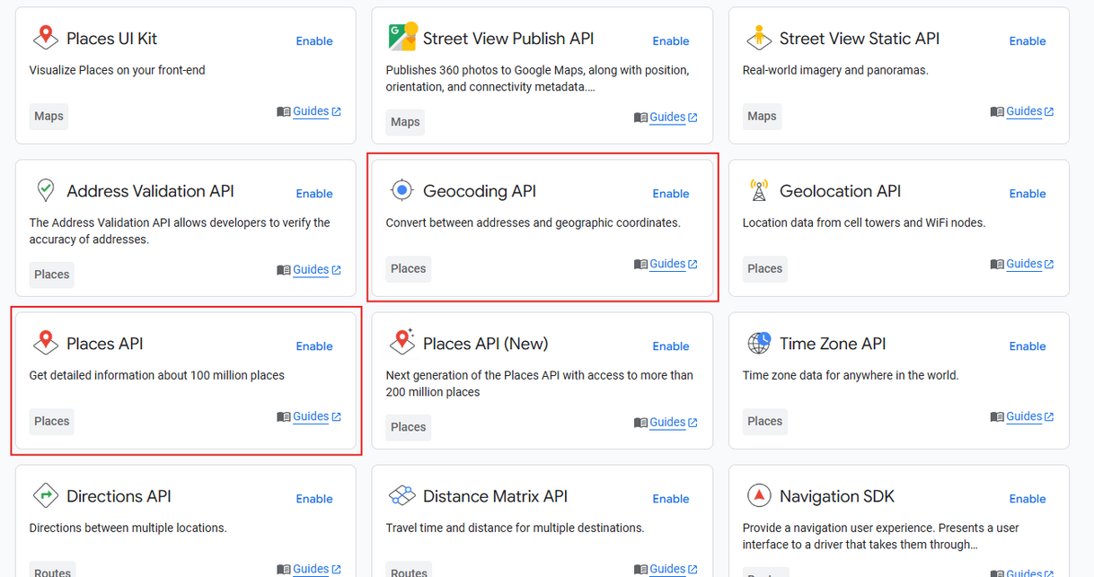Image resolution: width=1094 pixels, height=577 pixels.
Task: Open the Address Validation API title
Action: click(150, 191)
